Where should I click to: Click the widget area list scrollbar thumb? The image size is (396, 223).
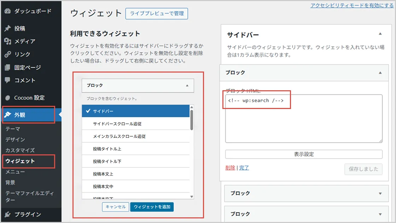(192, 120)
